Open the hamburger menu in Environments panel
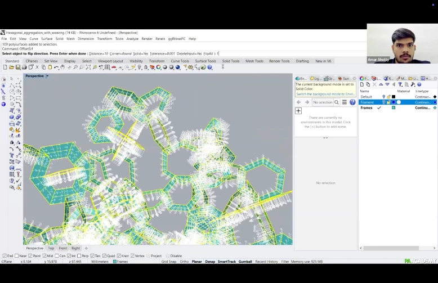 click(x=345, y=102)
